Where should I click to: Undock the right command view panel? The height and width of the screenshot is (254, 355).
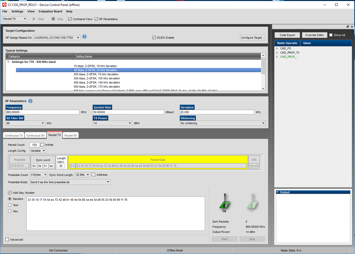coord(348,27)
